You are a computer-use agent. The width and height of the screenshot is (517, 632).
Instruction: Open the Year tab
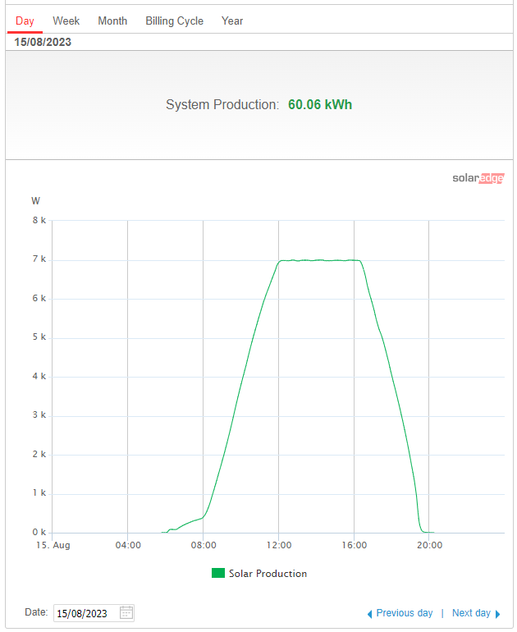tap(232, 21)
